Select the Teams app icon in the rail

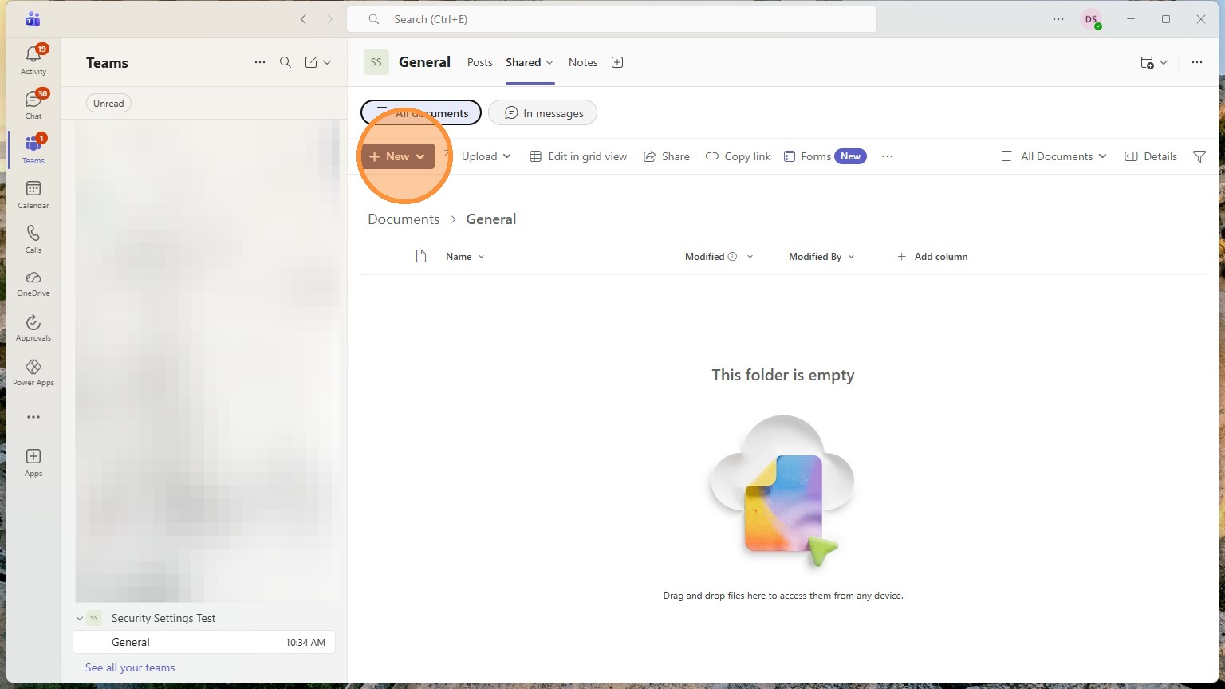click(x=33, y=149)
